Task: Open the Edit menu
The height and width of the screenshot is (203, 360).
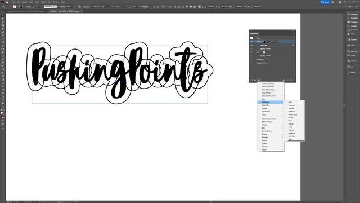Action: click(x=19, y=2)
